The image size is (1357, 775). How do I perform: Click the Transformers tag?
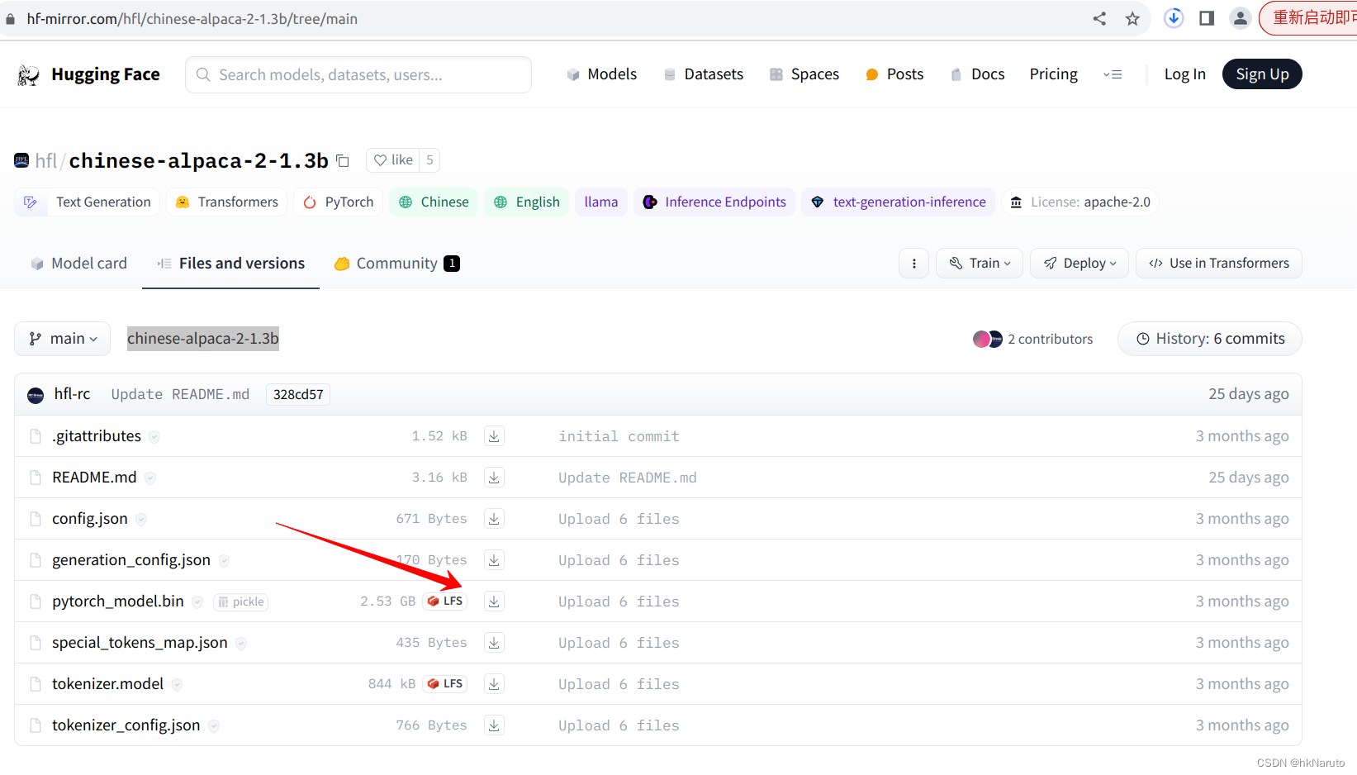coord(227,202)
